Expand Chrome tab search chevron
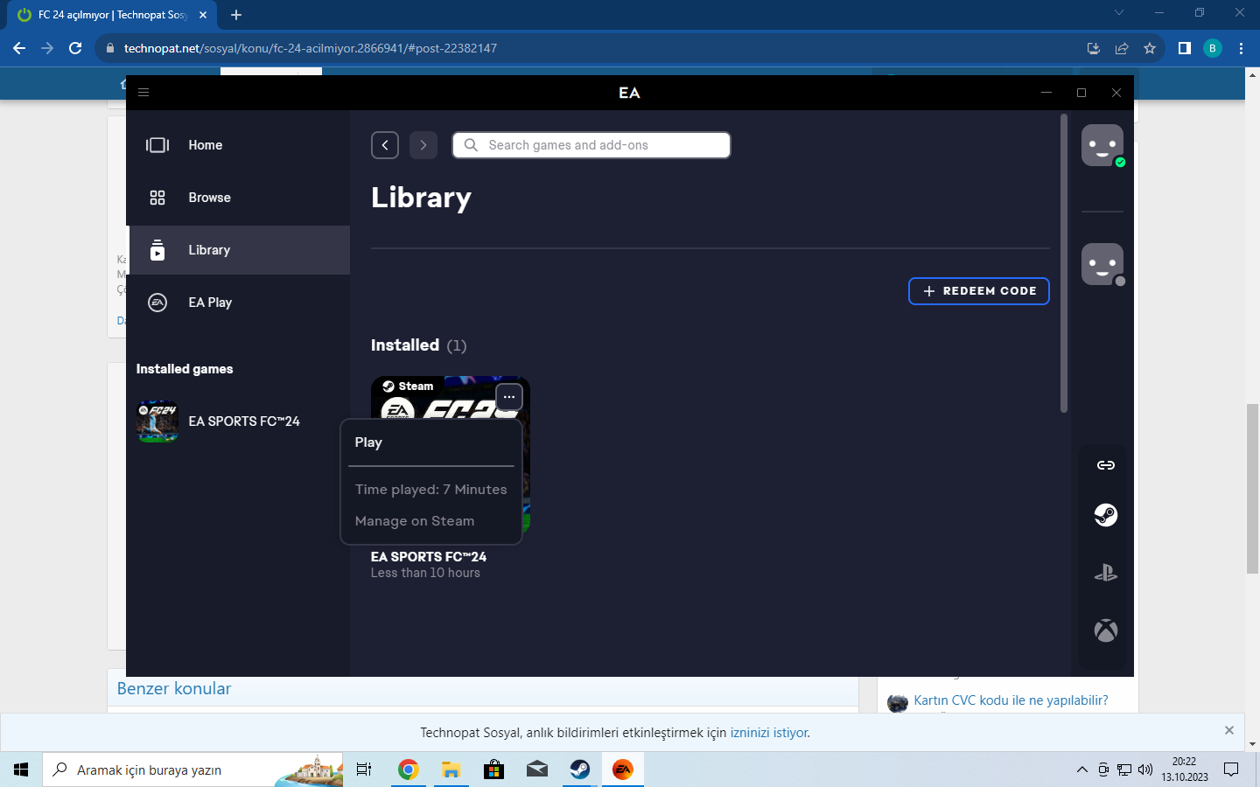Screen dimensions: 1260x787 pos(1119,13)
